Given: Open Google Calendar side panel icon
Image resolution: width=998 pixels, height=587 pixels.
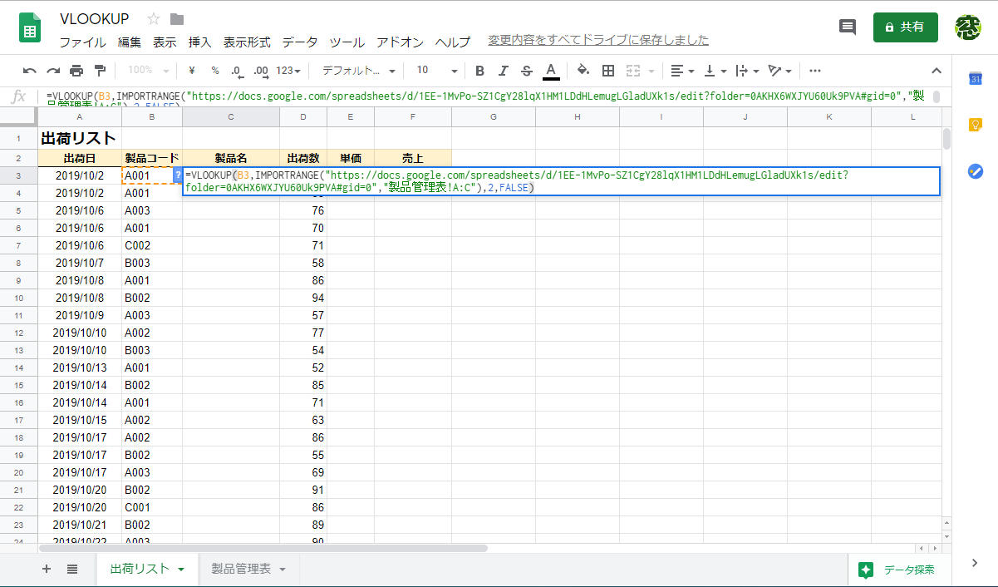Looking at the screenshot, I should pos(976,78).
